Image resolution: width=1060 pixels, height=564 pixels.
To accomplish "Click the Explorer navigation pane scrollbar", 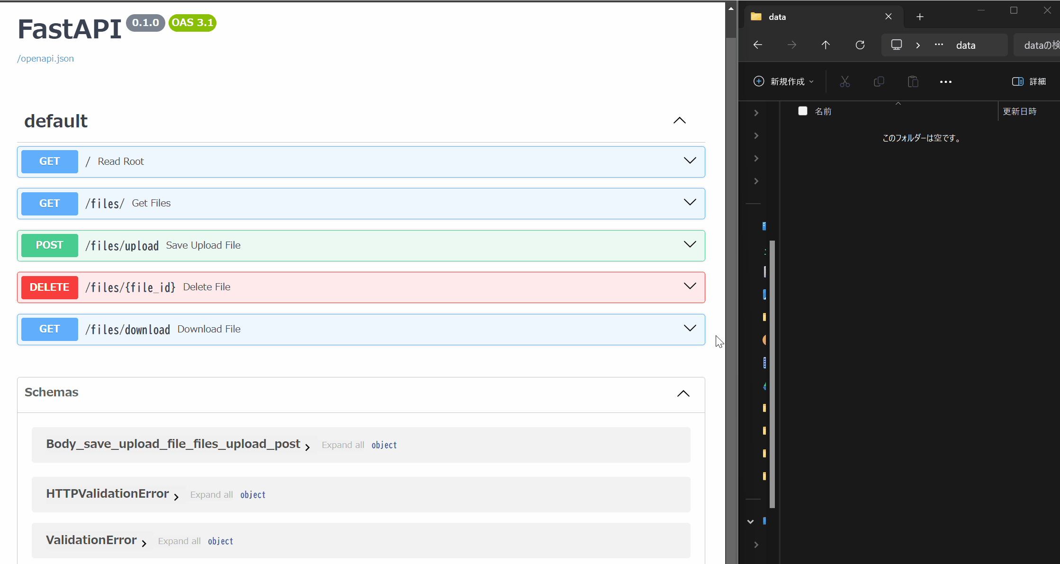I will click(x=772, y=374).
